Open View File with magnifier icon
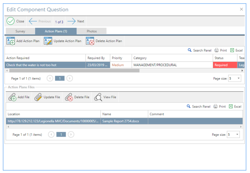 (98, 97)
